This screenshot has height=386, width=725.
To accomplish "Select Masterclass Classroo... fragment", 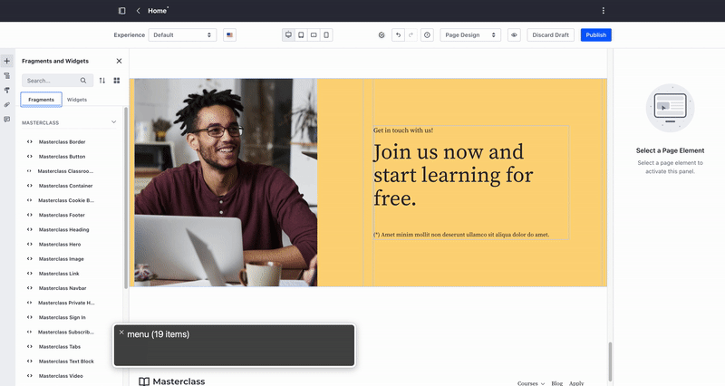I will [x=65, y=171].
